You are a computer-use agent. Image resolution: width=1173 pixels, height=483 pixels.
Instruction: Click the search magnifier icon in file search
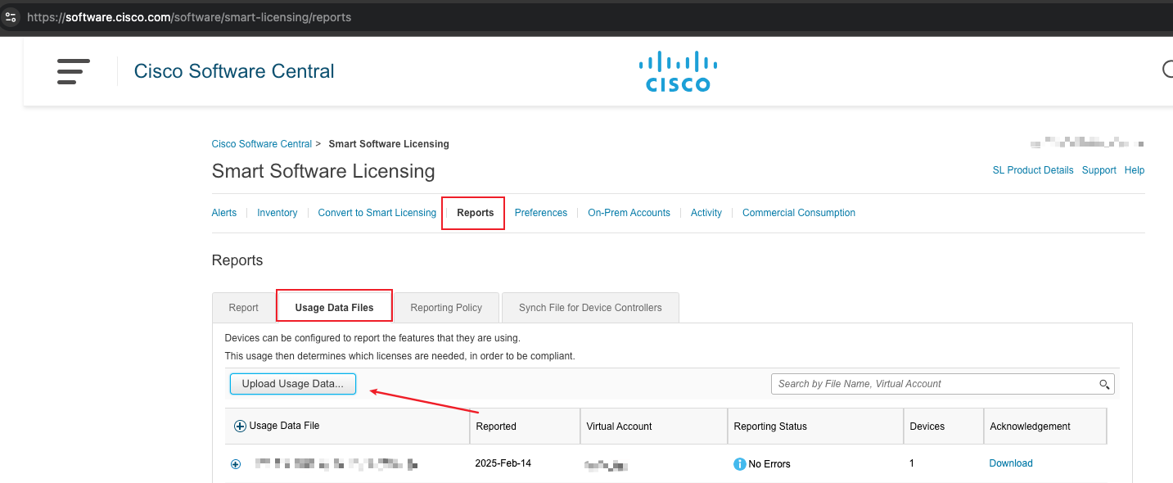[x=1104, y=384]
